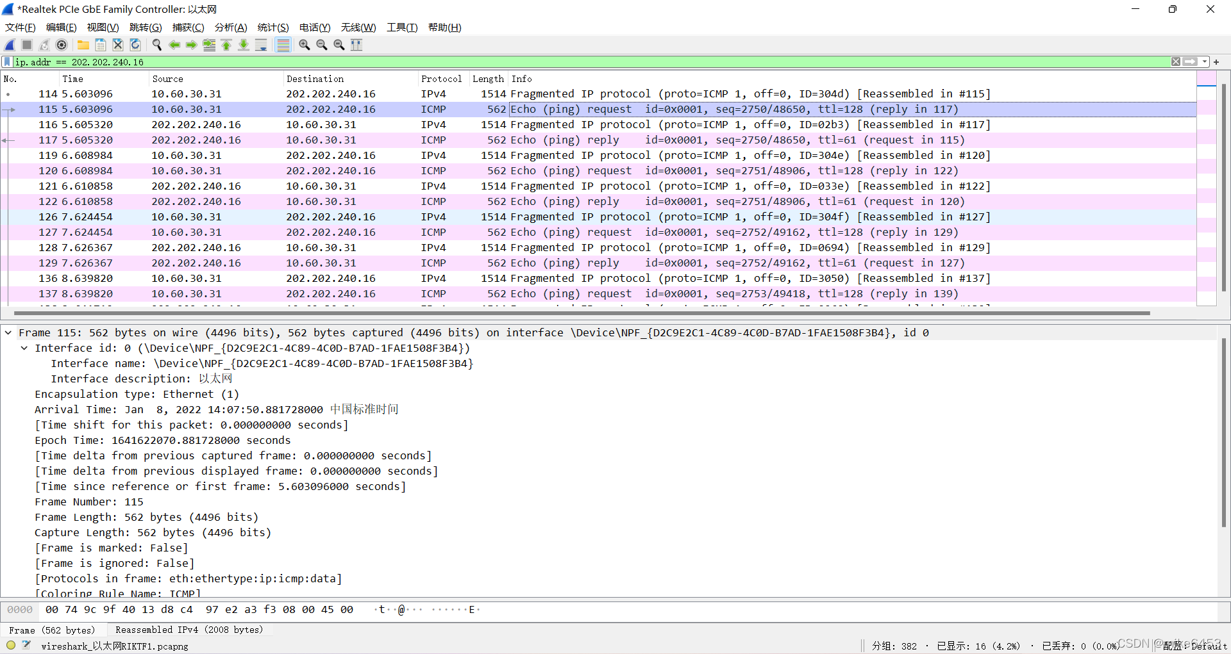This screenshot has height=654, width=1231.
Task: Jump to the first packet
Action: pyautogui.click(x=226, y=45)
